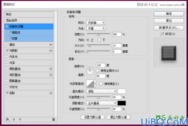The width and height of the screenshot is (188, 126).
Task: Add another 描边 effect with plus icon
Action: pos(51,45)
